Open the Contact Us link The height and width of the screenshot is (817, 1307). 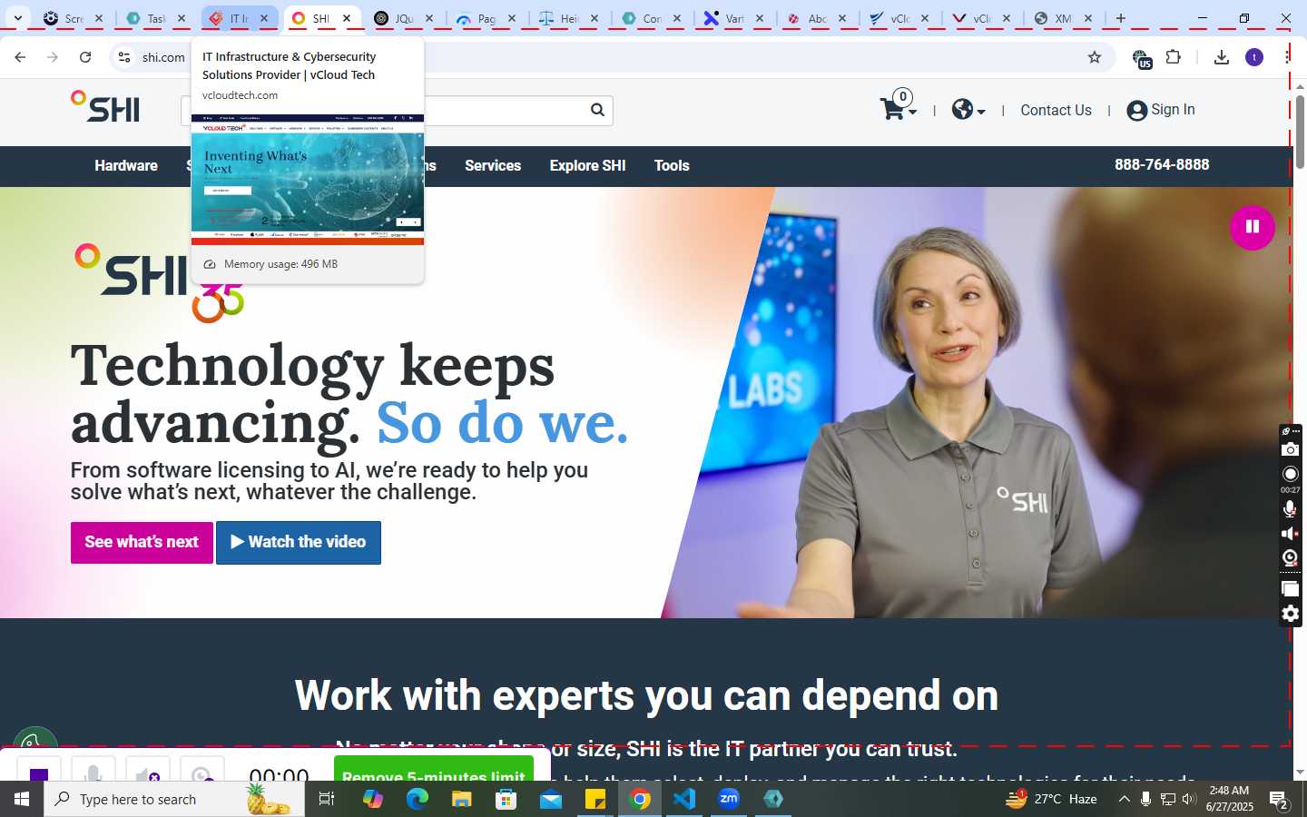[1056, 110]
